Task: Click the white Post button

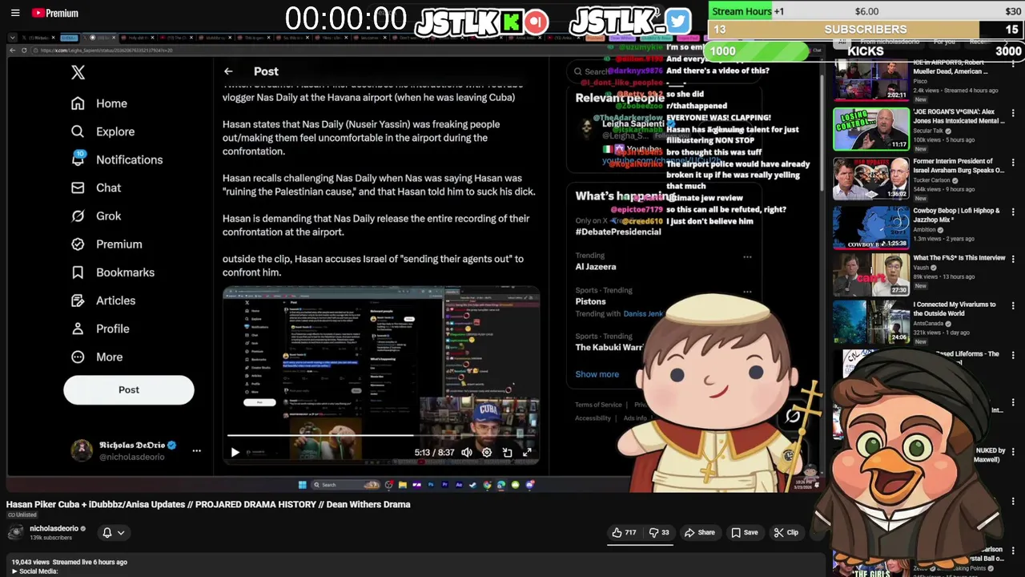Action: point(129,389)
